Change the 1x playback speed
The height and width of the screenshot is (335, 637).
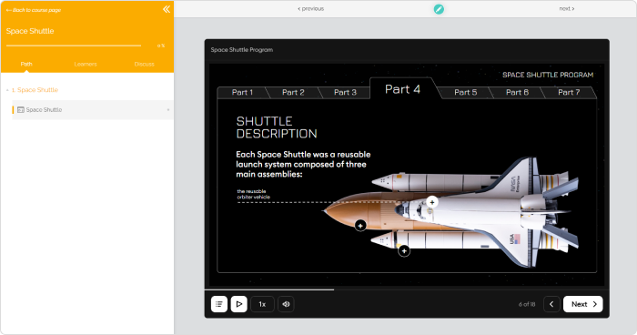(262, 304)
